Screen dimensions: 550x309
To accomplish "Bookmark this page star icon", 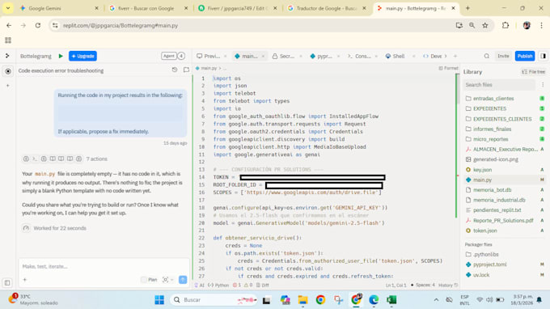I will click(x=485, y=25).
